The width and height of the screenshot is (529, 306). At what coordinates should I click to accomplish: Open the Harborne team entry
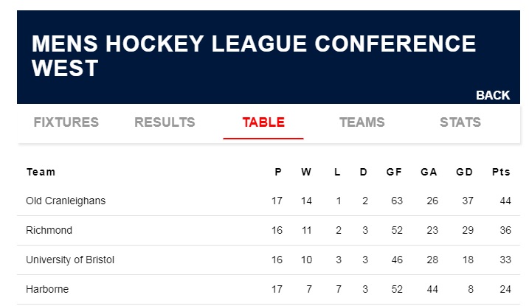coord(47,289)
